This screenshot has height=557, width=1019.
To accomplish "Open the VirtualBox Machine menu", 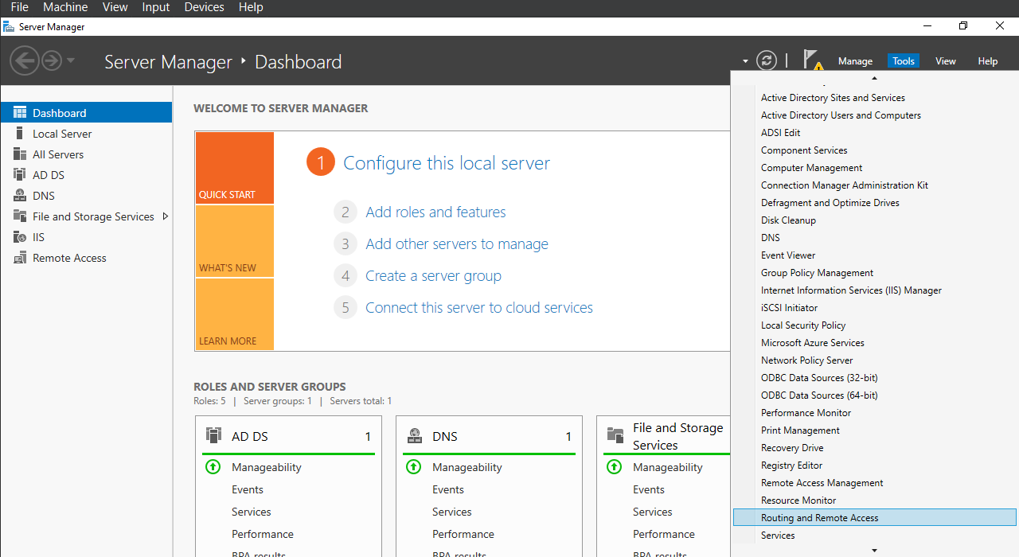I will tap(65, 7).
